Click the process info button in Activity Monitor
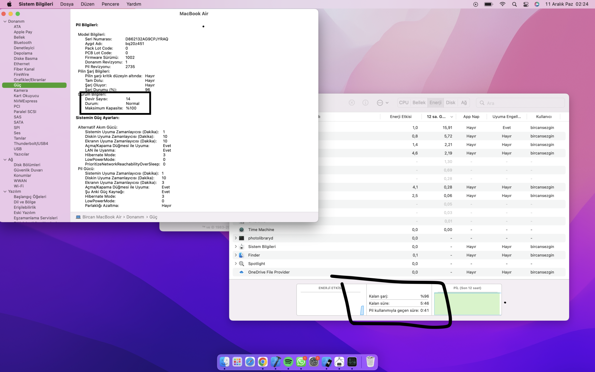Screen dimensions: 595x372 [365, 103]
